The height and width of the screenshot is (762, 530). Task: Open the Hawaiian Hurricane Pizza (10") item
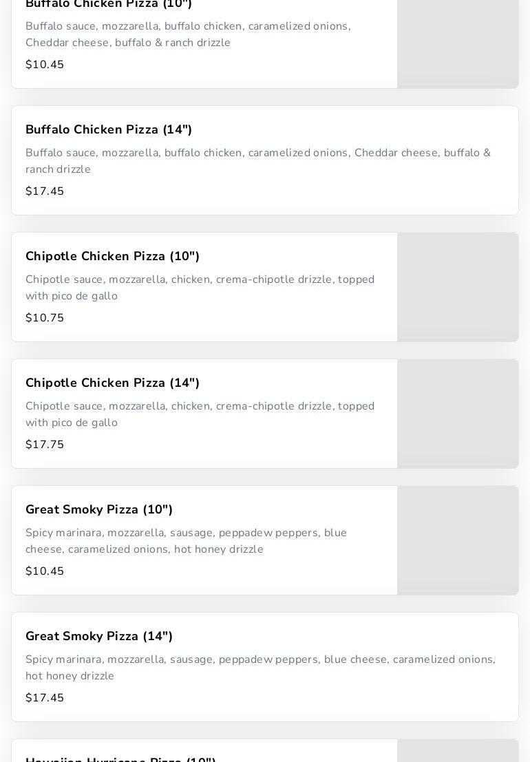click(121, 759)
